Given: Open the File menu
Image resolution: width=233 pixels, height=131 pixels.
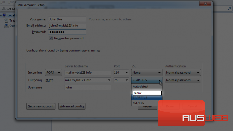Looking at the screenshot, I should point(3,2).
